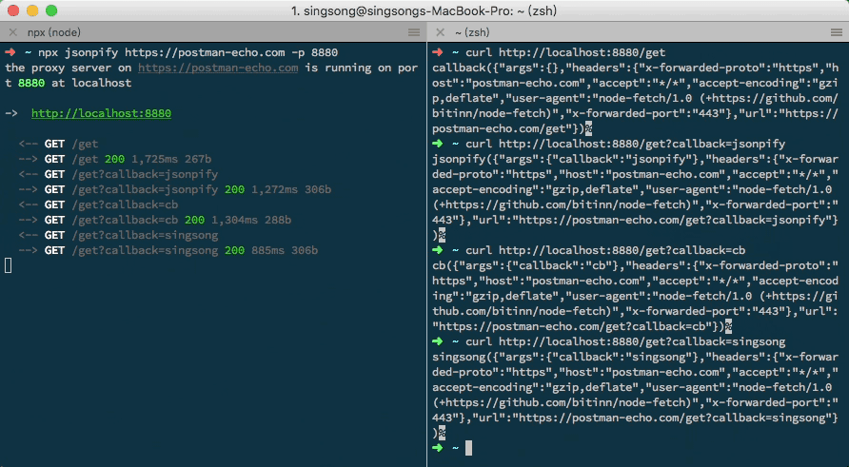
Task: Close the npx (node) tab
Action: [x=13, y=32]
